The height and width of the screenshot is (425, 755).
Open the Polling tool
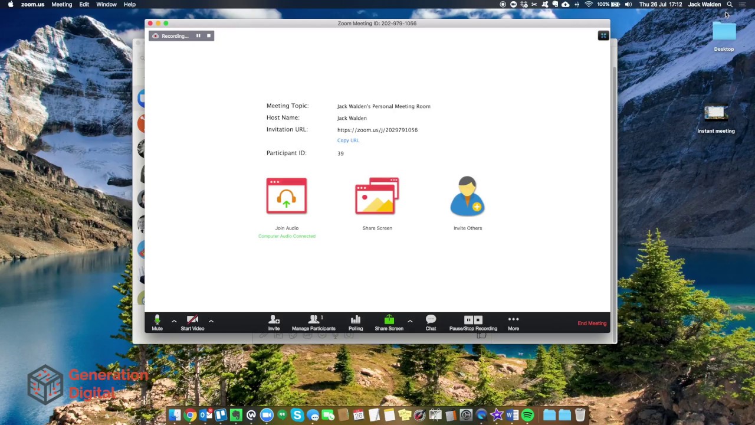click(x=356, y=323)
